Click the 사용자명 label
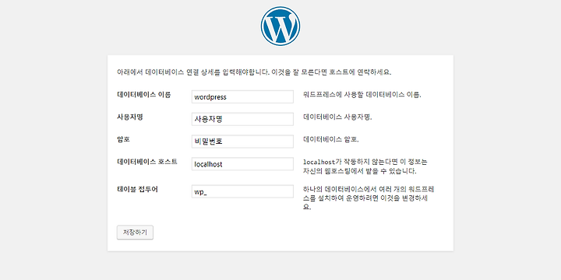Screen dimensions: 561x280 [x=130, y=117]
